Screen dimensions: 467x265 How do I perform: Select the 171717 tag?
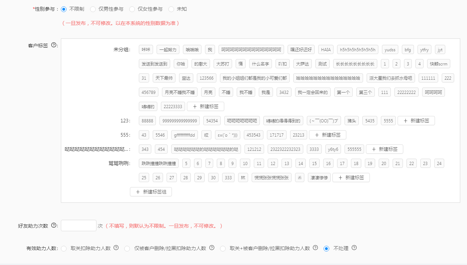click(x=277, y=135)
